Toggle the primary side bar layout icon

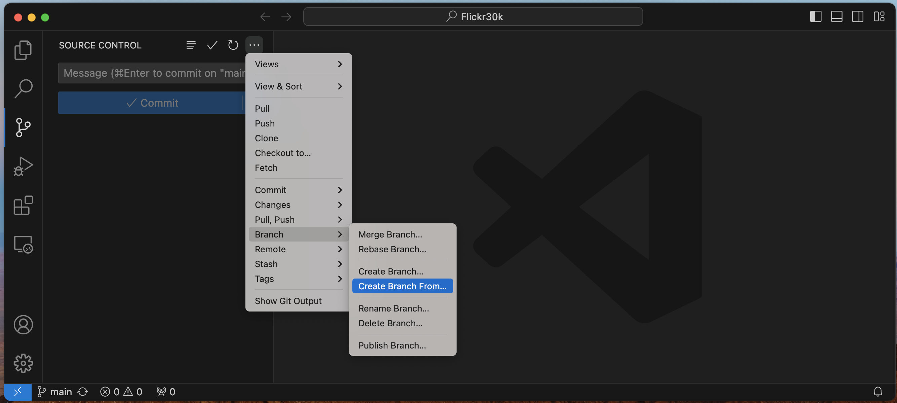click(x=816, y=16)
